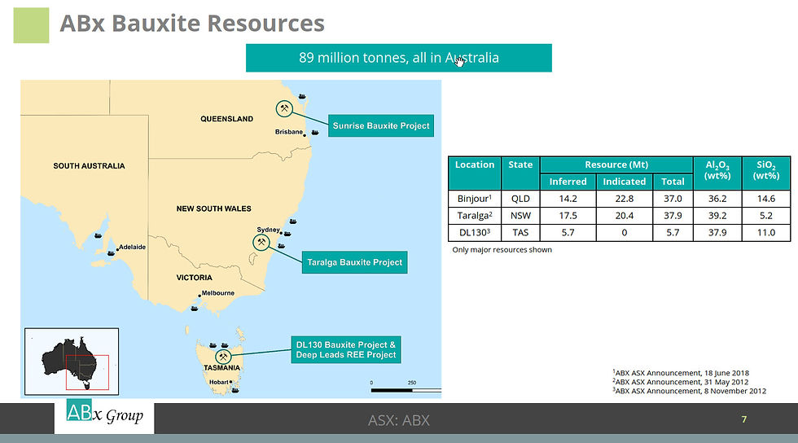Click the NSW state cell
This screenshot has width=798, height=443.
520,215
